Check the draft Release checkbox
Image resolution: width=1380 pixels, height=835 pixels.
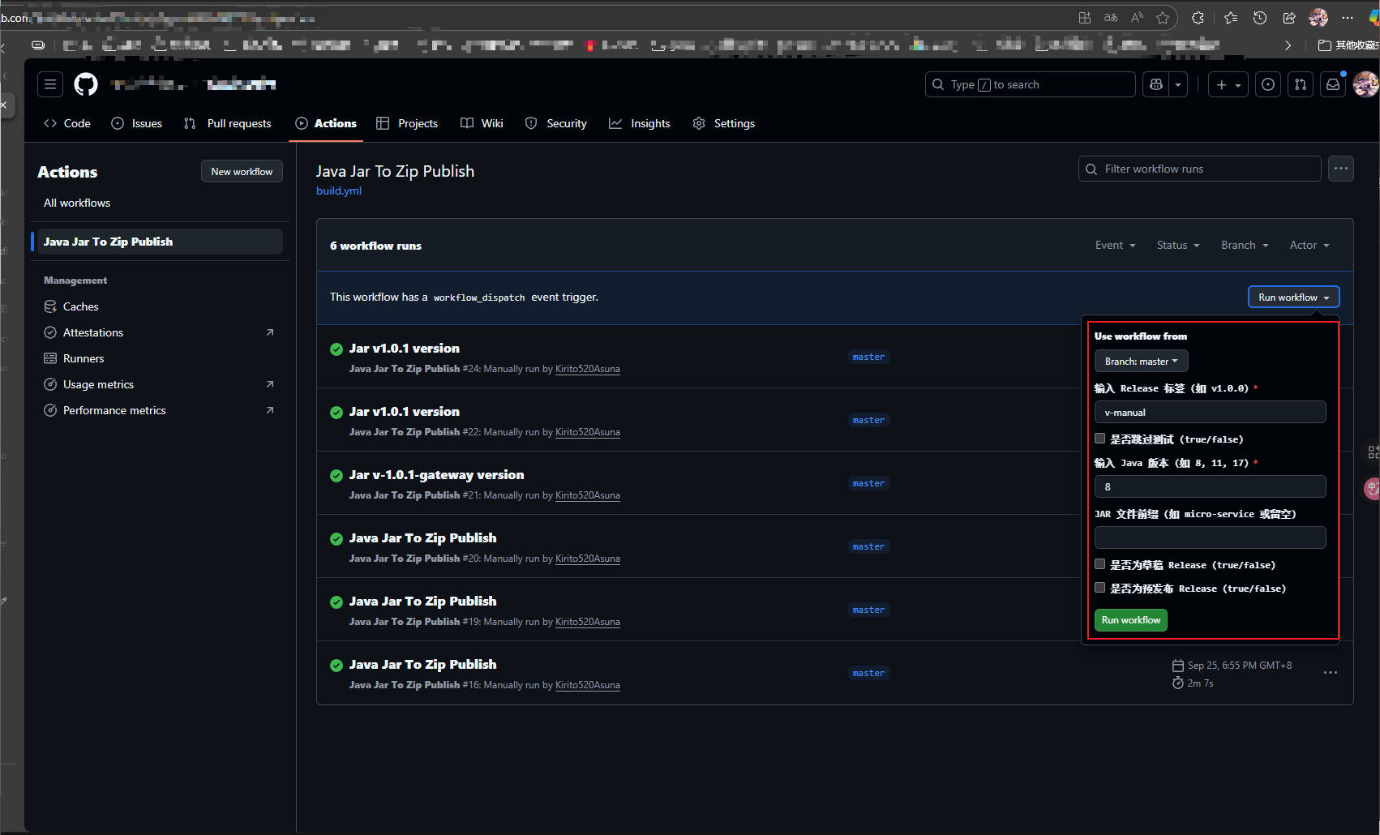point(1100,564)
